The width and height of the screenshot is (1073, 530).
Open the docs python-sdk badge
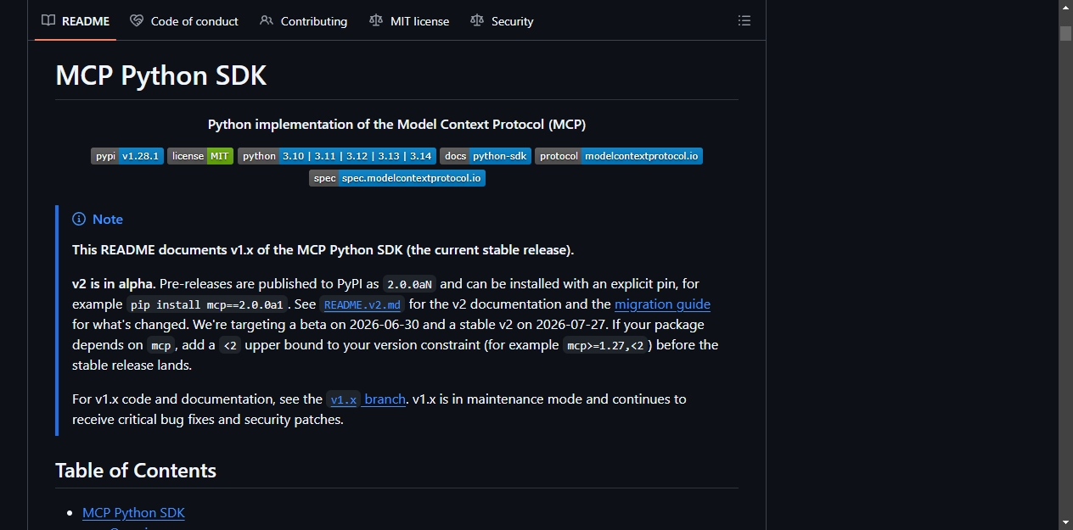pos(486,156)
